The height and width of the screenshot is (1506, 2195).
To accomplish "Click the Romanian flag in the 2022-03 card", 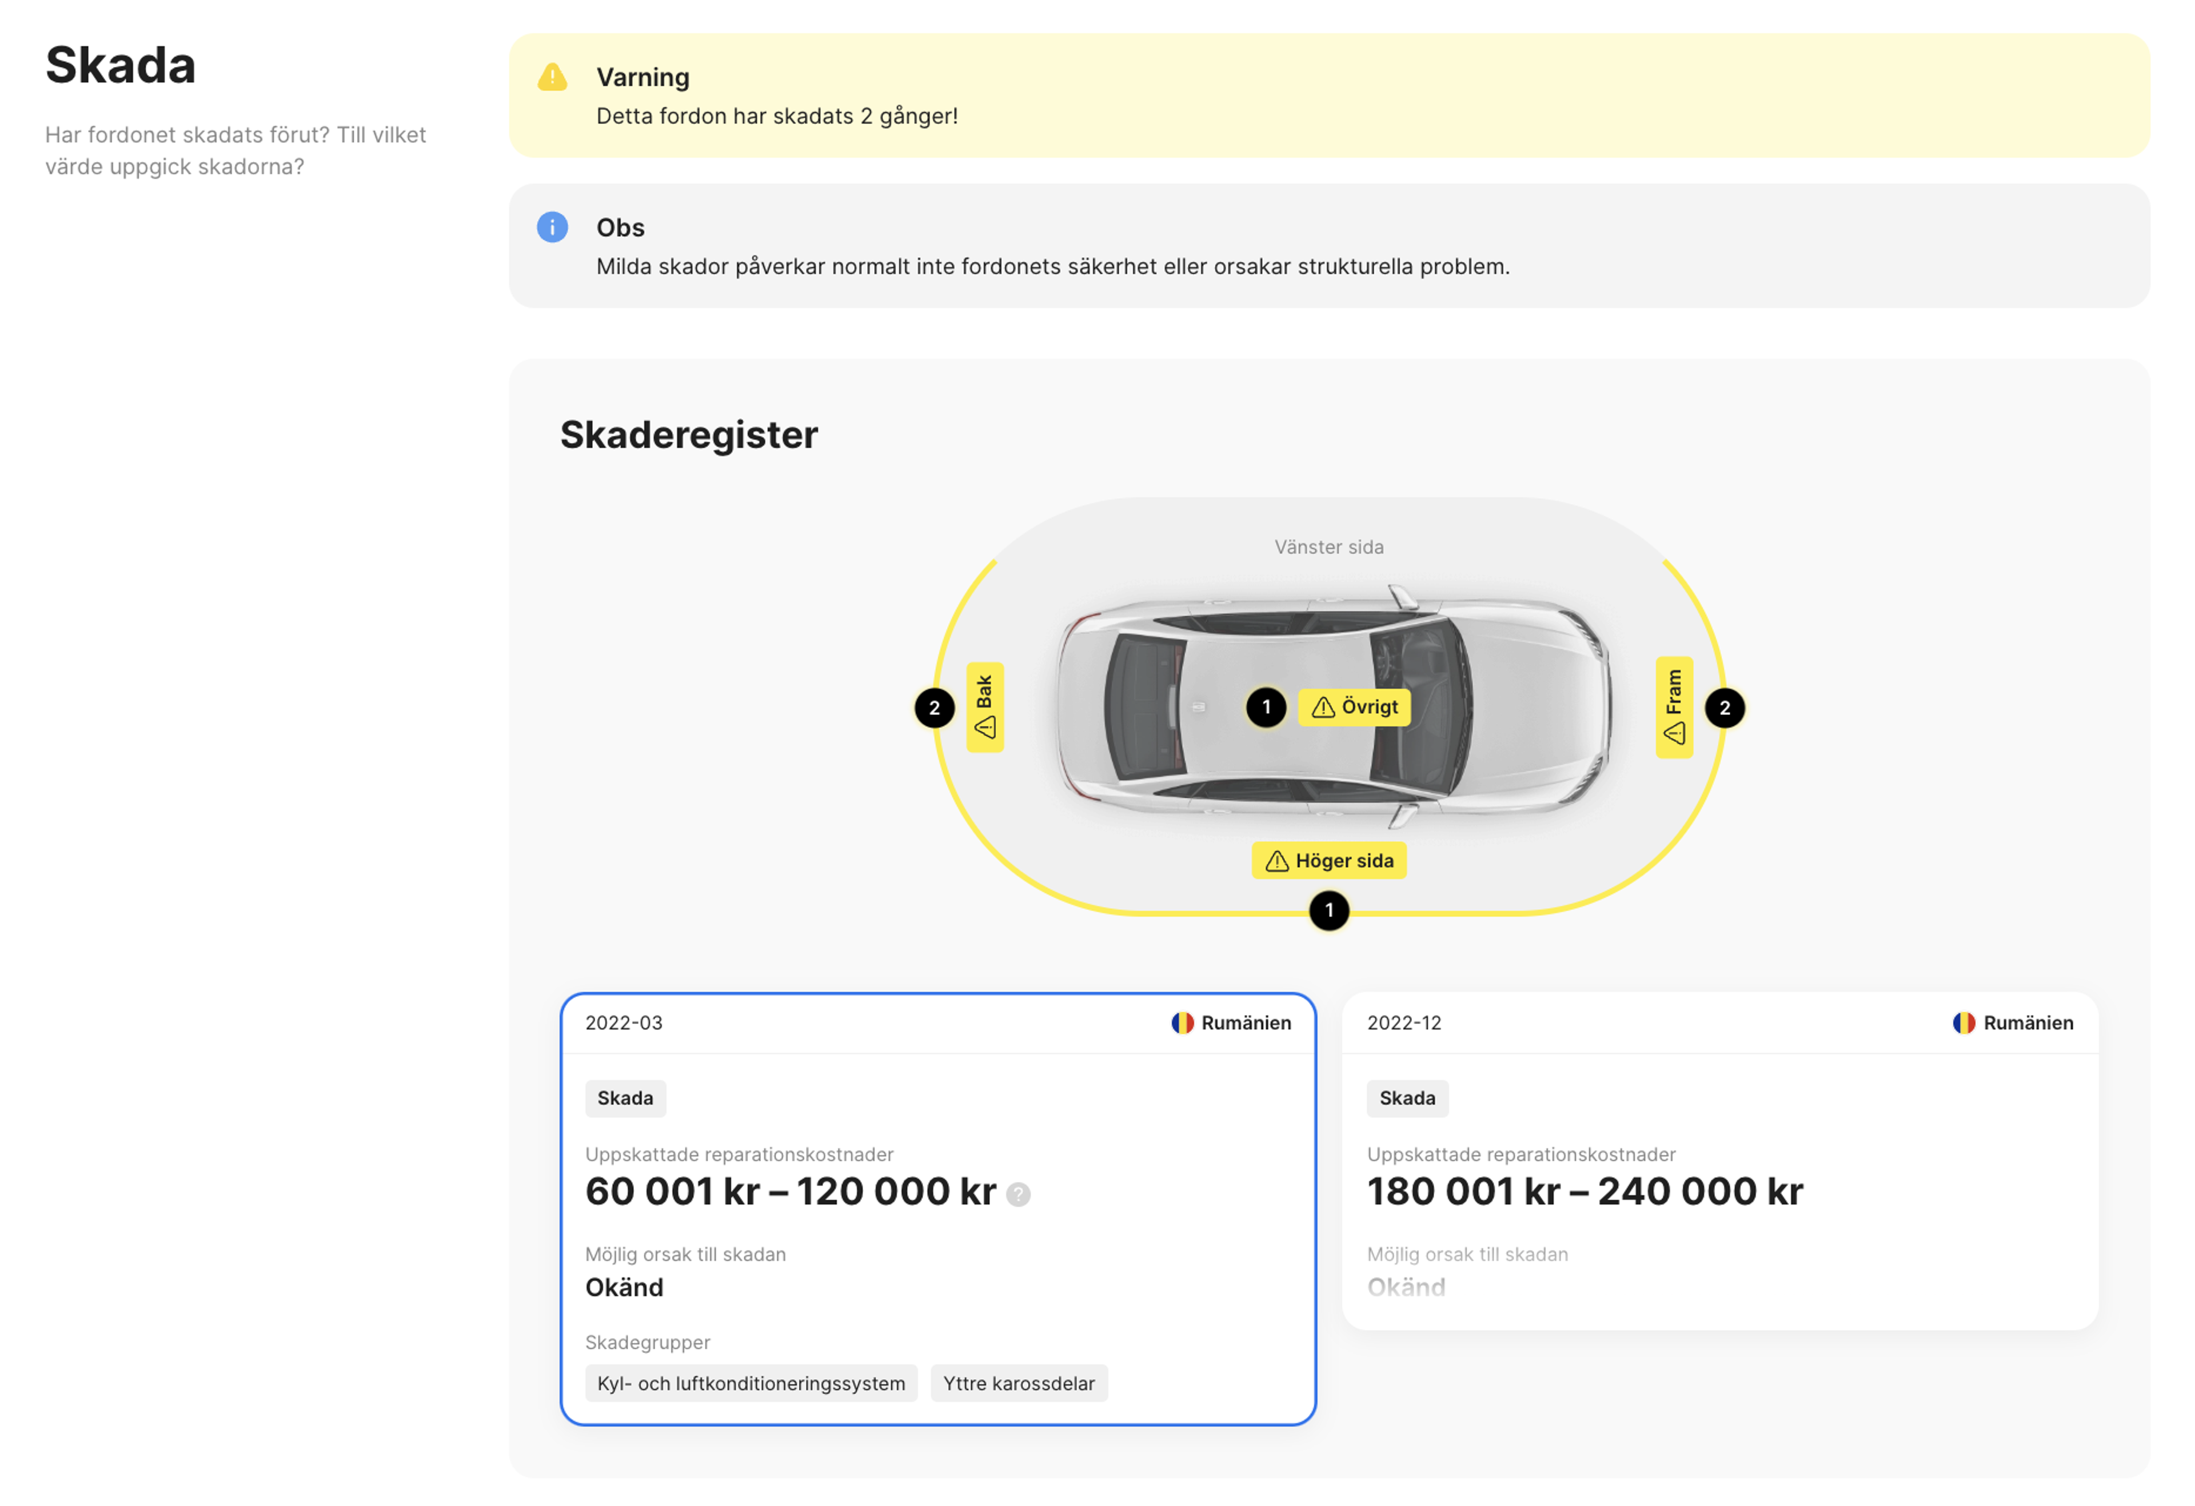I will click(1183, 1024).
